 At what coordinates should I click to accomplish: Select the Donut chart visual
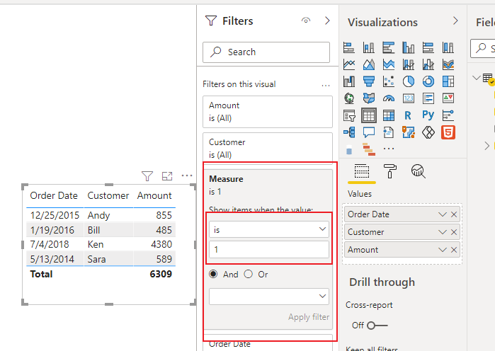428,81
